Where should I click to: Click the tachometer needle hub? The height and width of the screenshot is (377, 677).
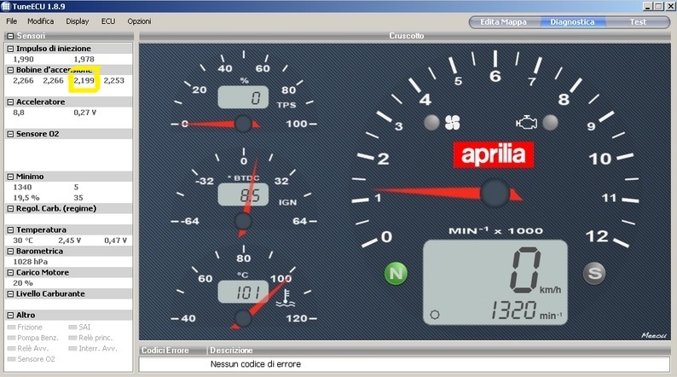[x=495, y=194]
